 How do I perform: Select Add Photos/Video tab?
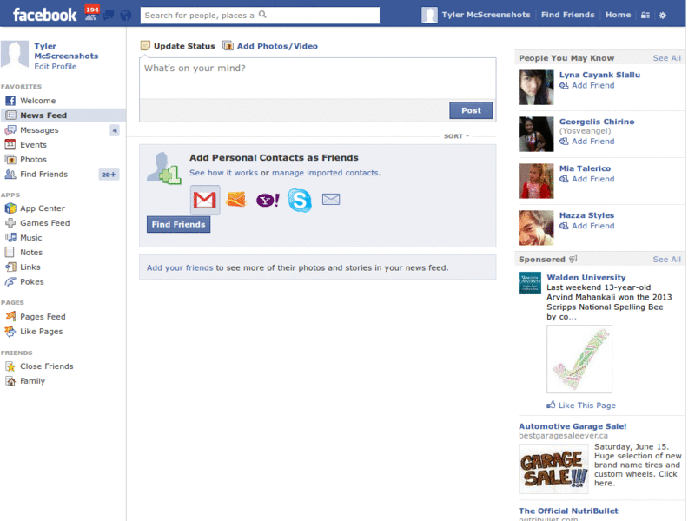coord(270,46)
